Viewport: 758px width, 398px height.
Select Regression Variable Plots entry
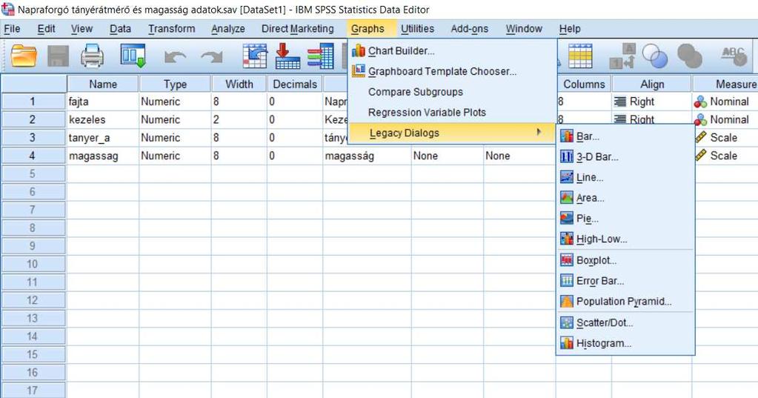[x=427, y=112]
